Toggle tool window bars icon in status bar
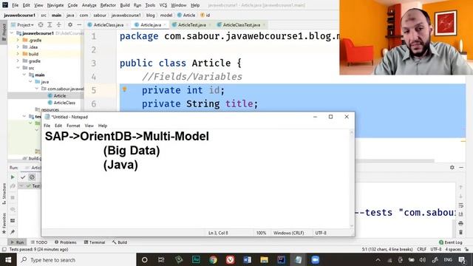This screenshot has width=473, height=266. pos(4,250)
